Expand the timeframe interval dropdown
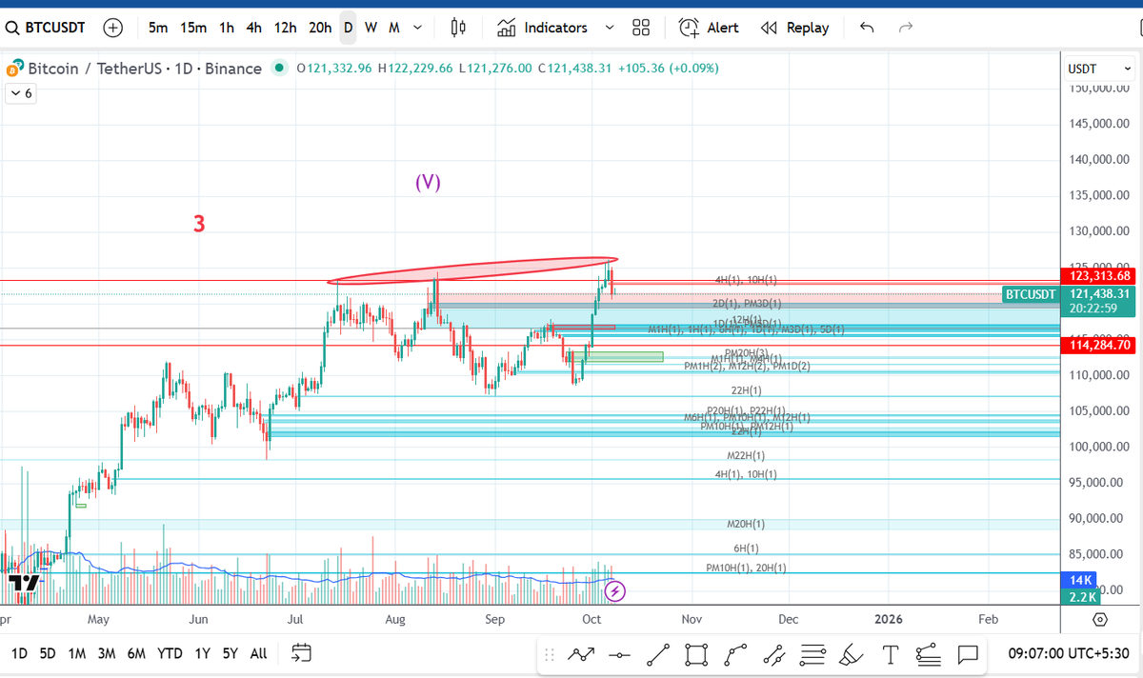Viewport: 1143px width, 678px height. (x=418, y=28)
